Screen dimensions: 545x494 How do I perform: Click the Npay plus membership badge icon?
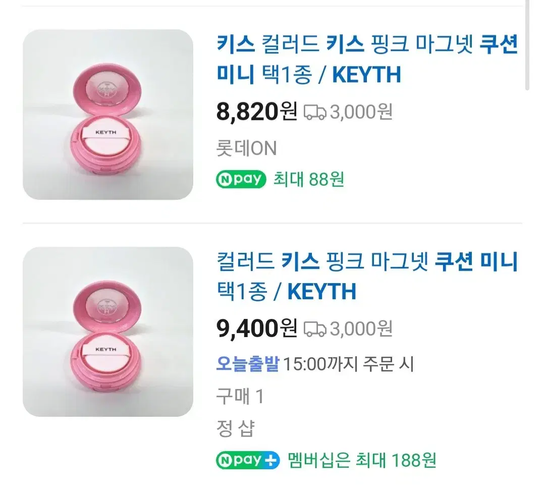coord(247,460)
